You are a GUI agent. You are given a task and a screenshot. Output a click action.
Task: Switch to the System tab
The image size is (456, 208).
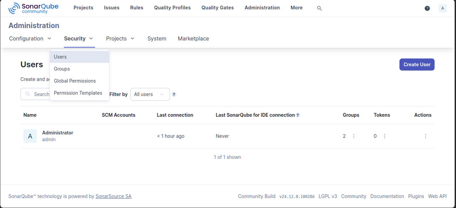tap(157, 38)
